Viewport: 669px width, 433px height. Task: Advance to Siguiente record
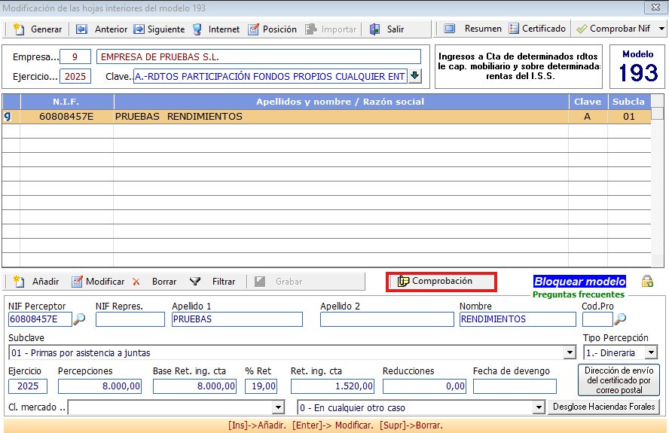tap(139, 29)
